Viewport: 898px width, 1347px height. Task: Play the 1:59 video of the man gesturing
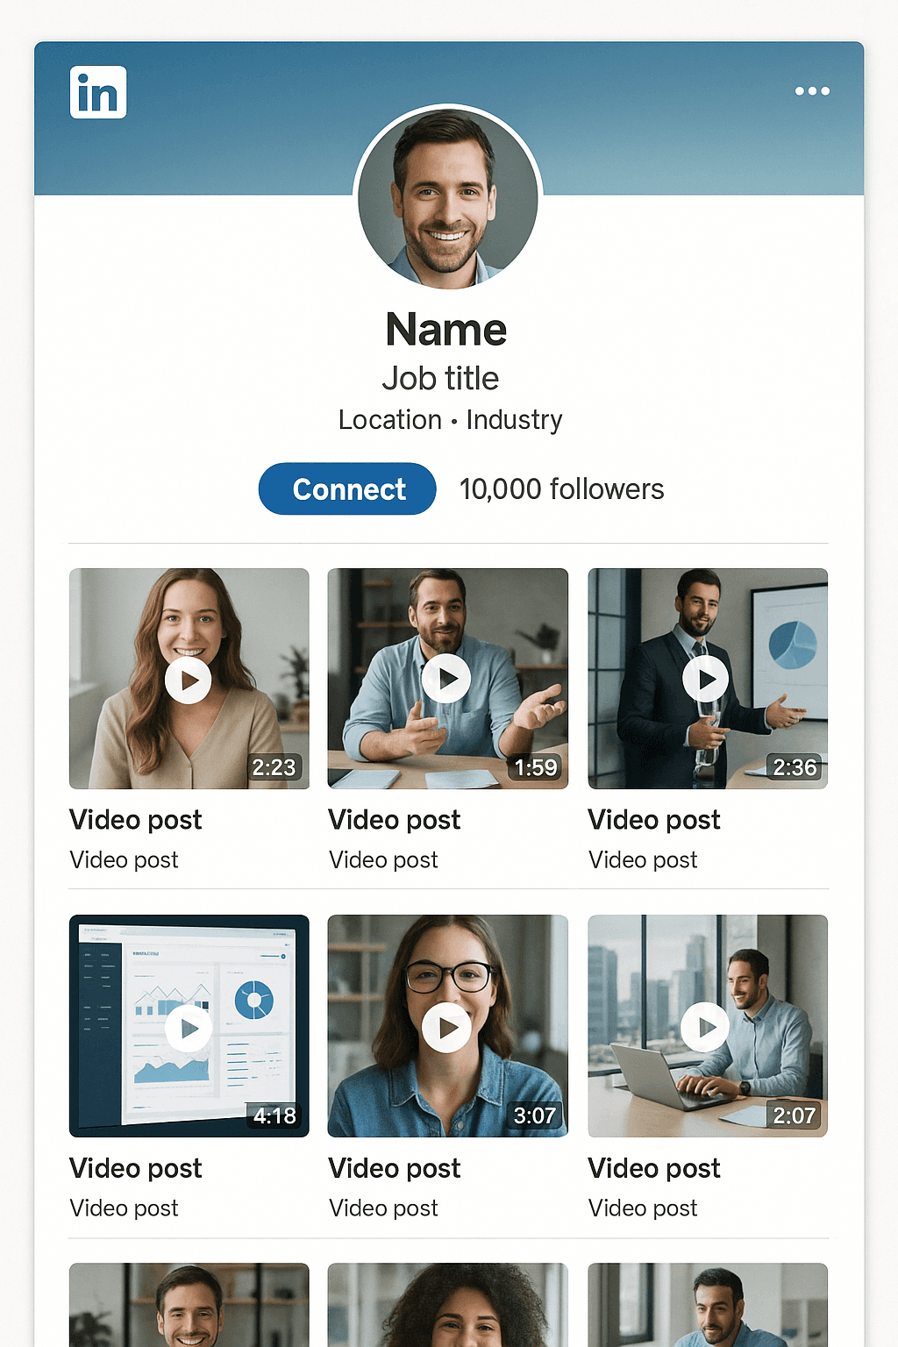(x=448, y=679)
